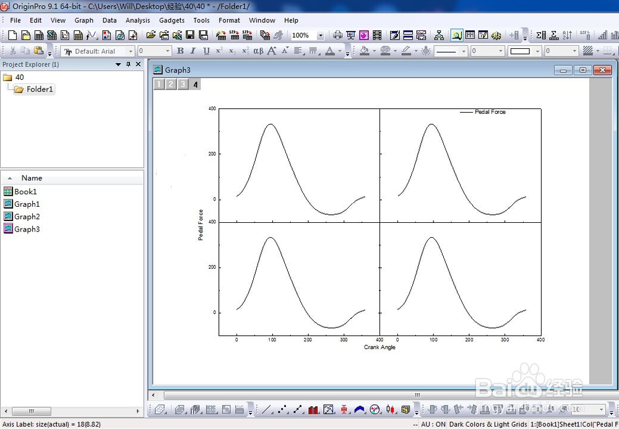Screen dimensions: 619x429
Task: Click the Send Graphs to PowerPoint icon
Action: (x=363, y=35)
